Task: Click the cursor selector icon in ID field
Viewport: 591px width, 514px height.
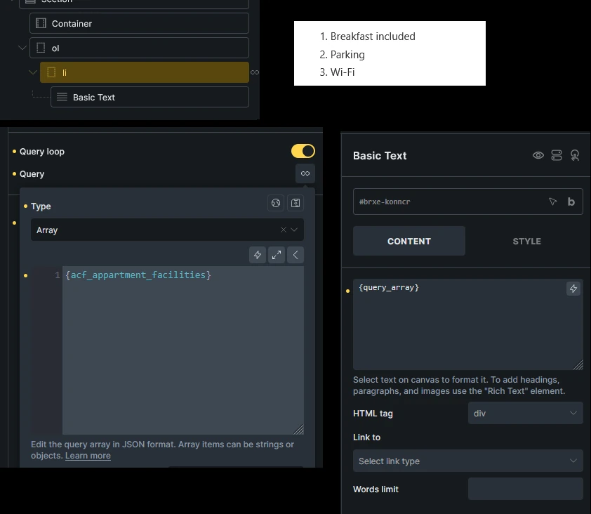Action: tap(552, 202)
